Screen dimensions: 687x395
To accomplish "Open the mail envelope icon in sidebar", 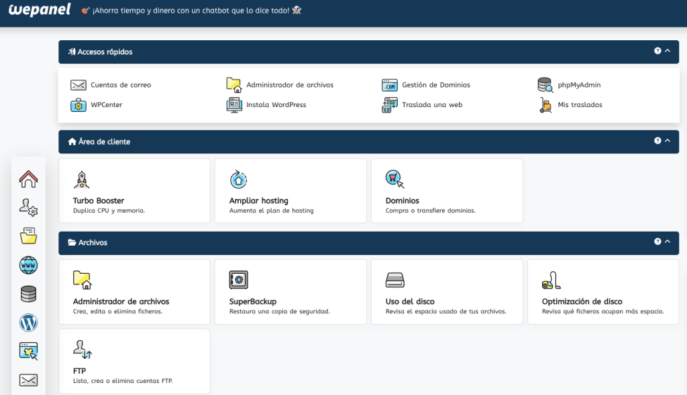I will point(28,380).
